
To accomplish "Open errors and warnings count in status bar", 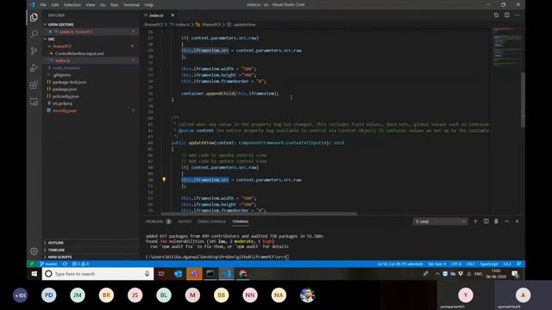I will pyautogui.click(x=80, y=263).
